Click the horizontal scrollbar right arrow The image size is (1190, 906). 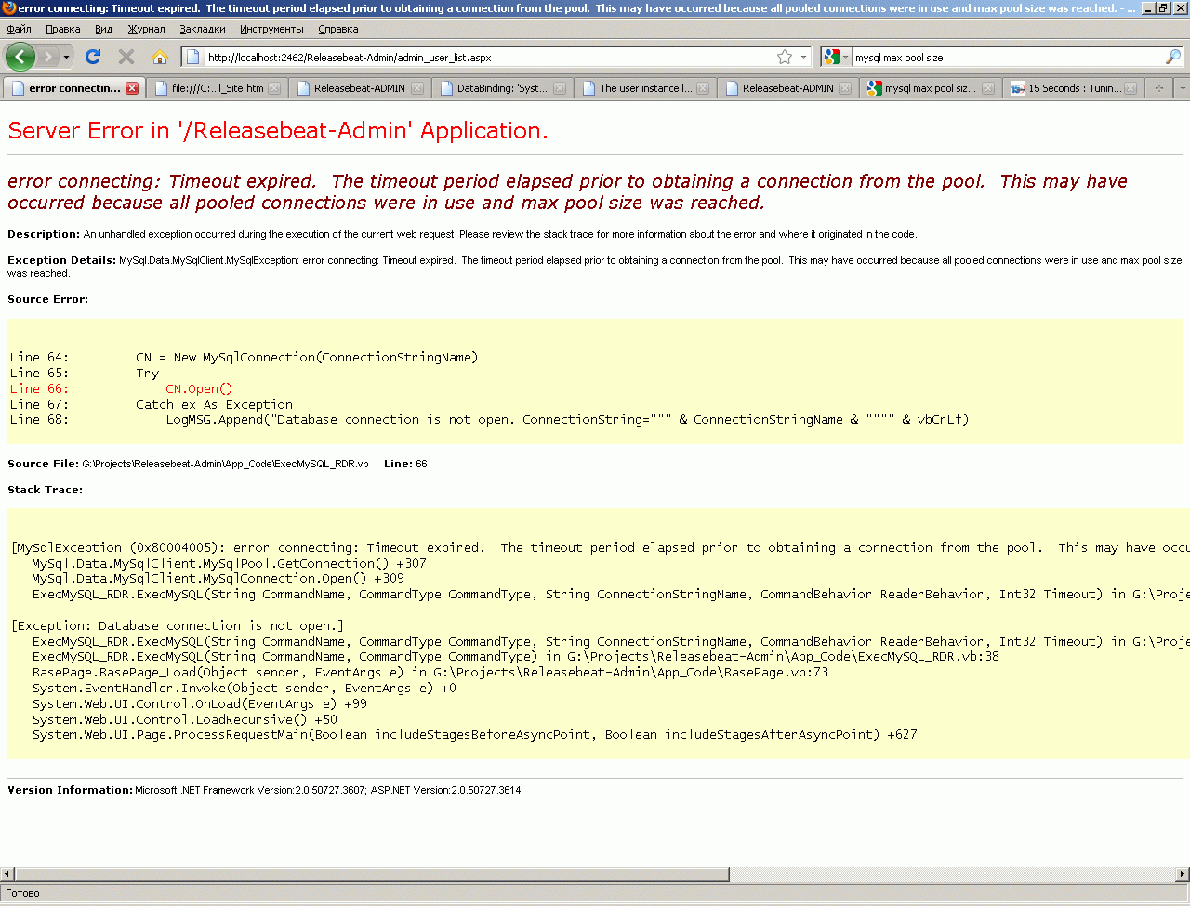1183,874
